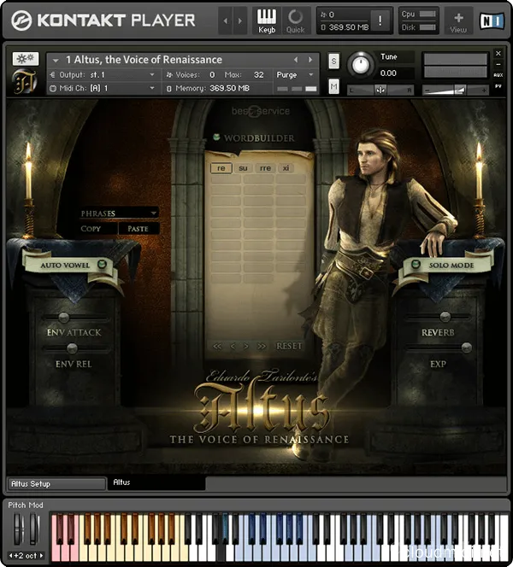Toggle the Keyb on-screen keyboard icon
Viewport: 513px width, 567px height.
(x=267, y=20)
